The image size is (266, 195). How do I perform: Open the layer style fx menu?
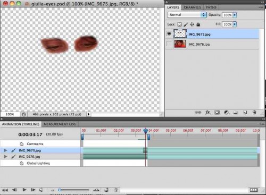click(x=208, y=112)
